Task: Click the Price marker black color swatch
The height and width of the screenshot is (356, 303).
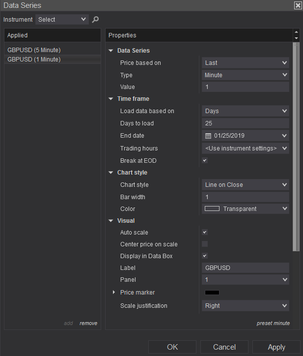Action: [212, 293]
